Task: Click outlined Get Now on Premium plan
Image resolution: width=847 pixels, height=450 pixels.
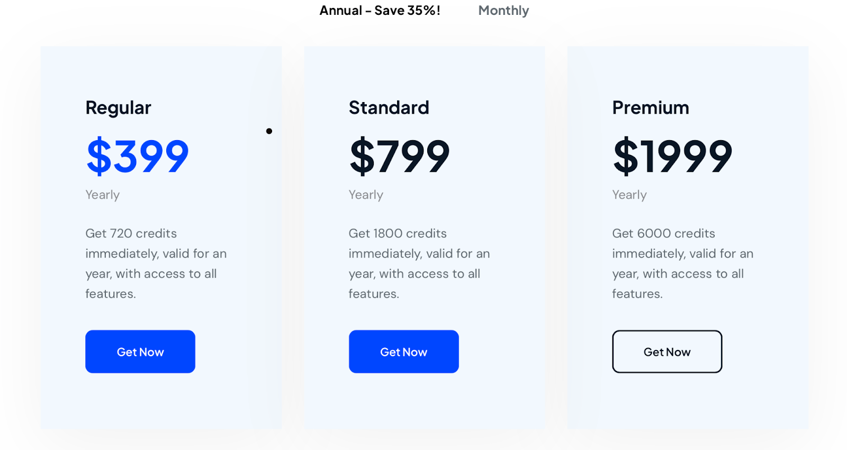Action: pyautogui.click(x=667, y=352)
